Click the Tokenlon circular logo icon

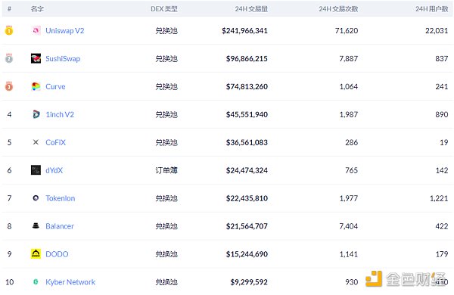point(36,198)
